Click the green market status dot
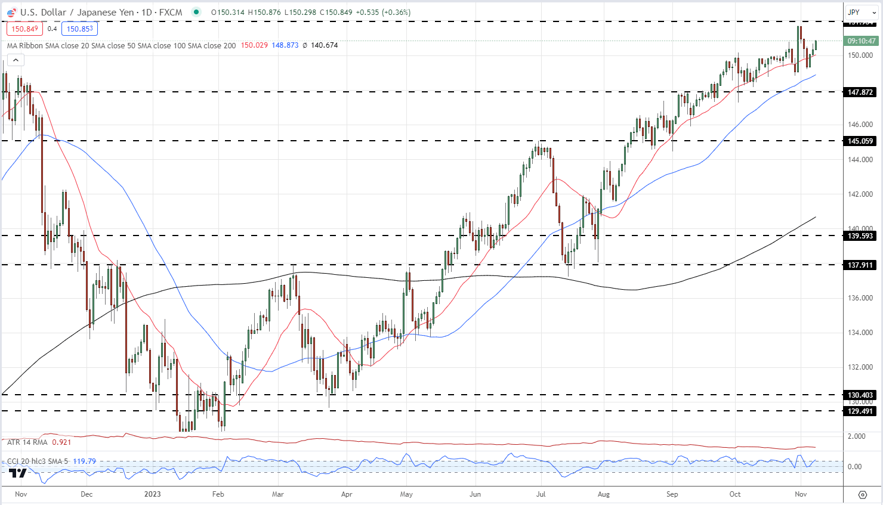This screenshot has height=505, width=883. pos(196,12)
